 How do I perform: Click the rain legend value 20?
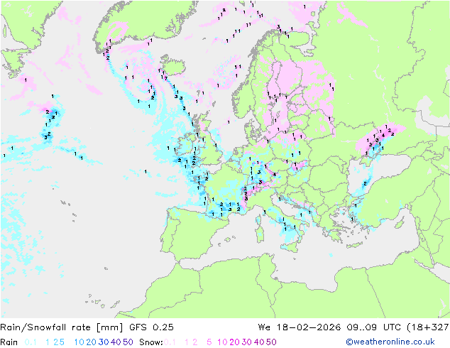[92, 342]
